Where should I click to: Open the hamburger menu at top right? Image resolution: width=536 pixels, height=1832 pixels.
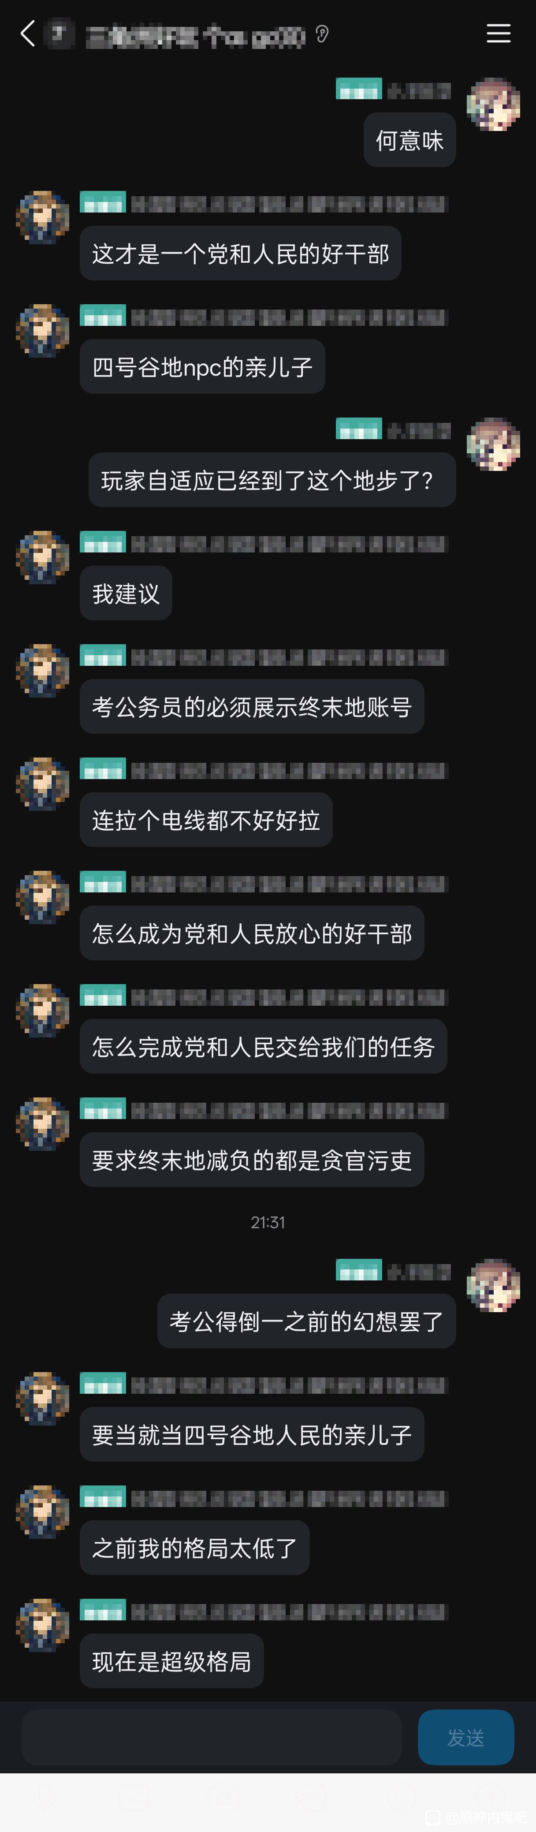pos(499,34)
